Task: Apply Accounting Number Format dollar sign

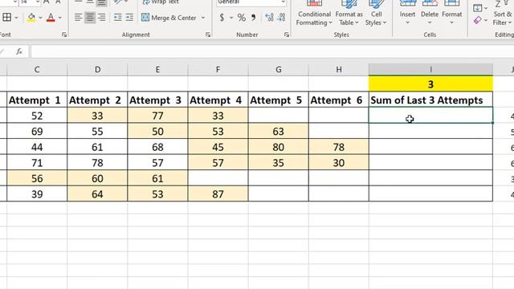Action: tap(222, 18)
